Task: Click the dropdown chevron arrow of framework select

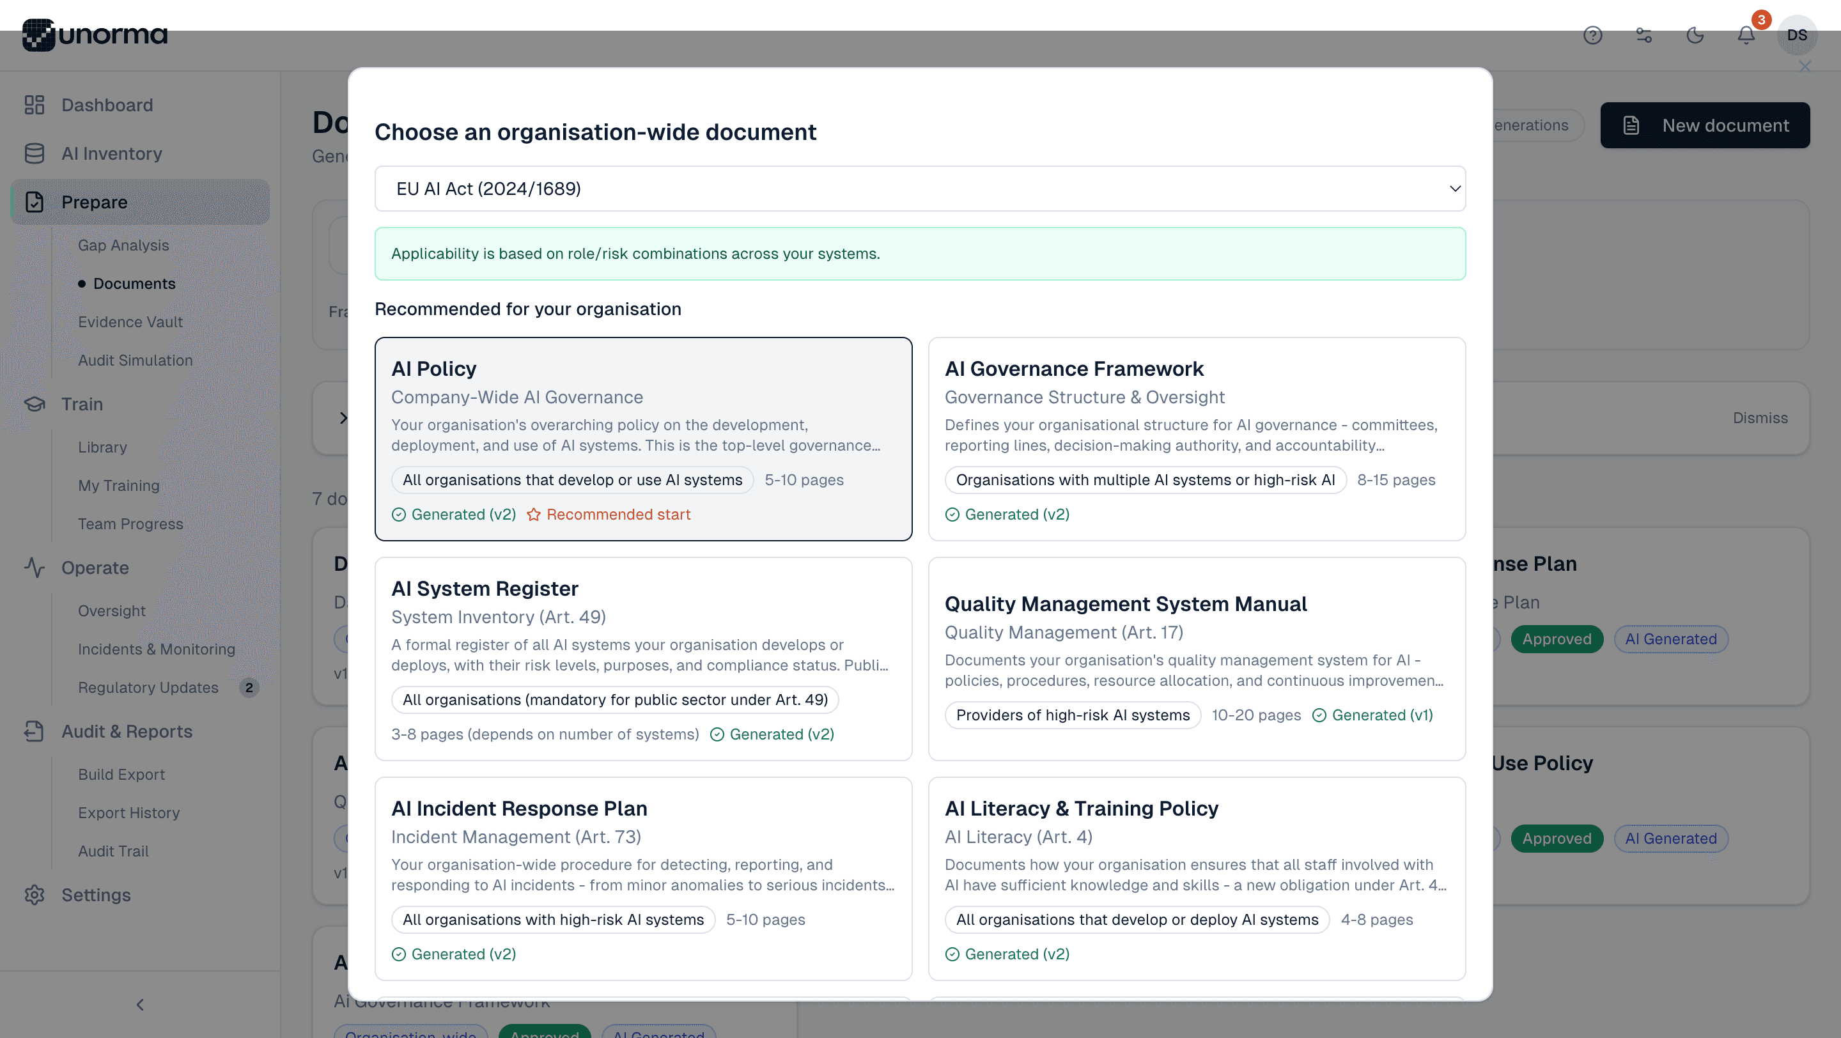Action: point(1454,189)
